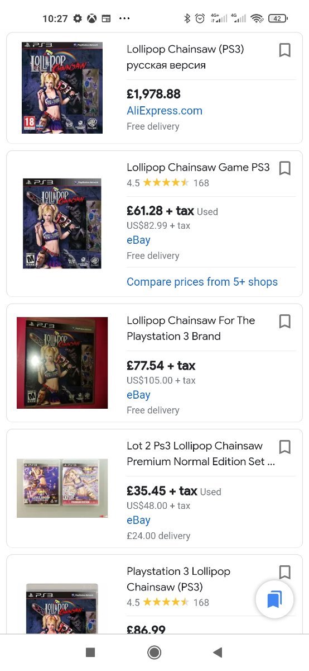
Task: Open eBay link for £61.28 listing
Action: [138, 240]
